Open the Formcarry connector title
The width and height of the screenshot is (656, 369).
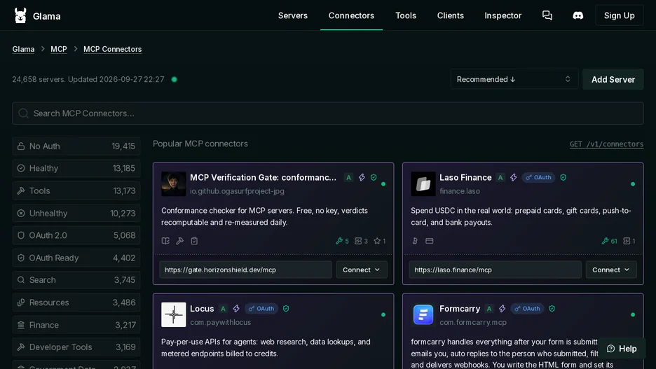tap(460, 308)
